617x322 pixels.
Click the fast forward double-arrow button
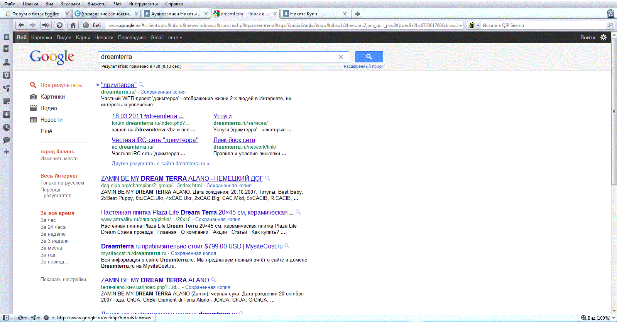(46, 25)
